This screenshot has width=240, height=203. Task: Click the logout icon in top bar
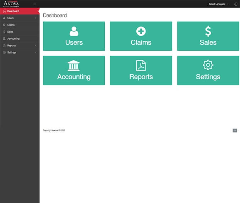pyautogui.click(x=235, y=4)
